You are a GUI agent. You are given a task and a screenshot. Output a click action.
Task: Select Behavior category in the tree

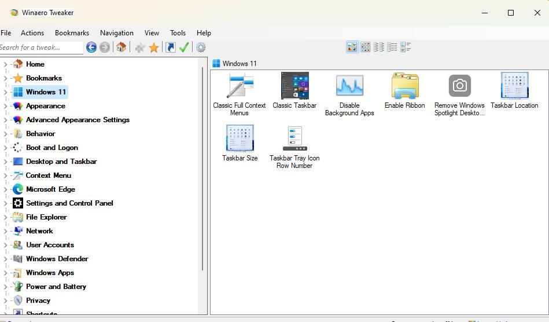40,134
